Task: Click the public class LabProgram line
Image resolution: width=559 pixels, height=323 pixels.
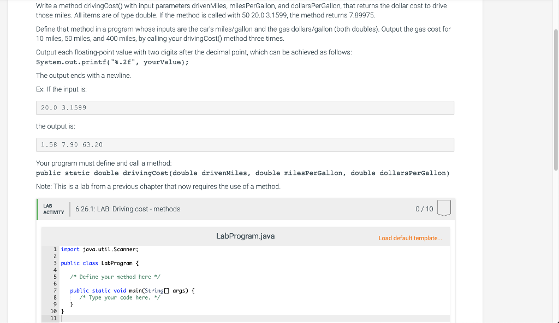Action: [x=100, y=263]
